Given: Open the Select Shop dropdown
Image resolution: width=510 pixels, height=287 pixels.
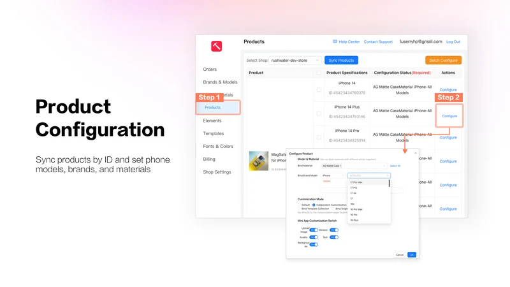Looking at the screenshot, I should pos(295,60).
